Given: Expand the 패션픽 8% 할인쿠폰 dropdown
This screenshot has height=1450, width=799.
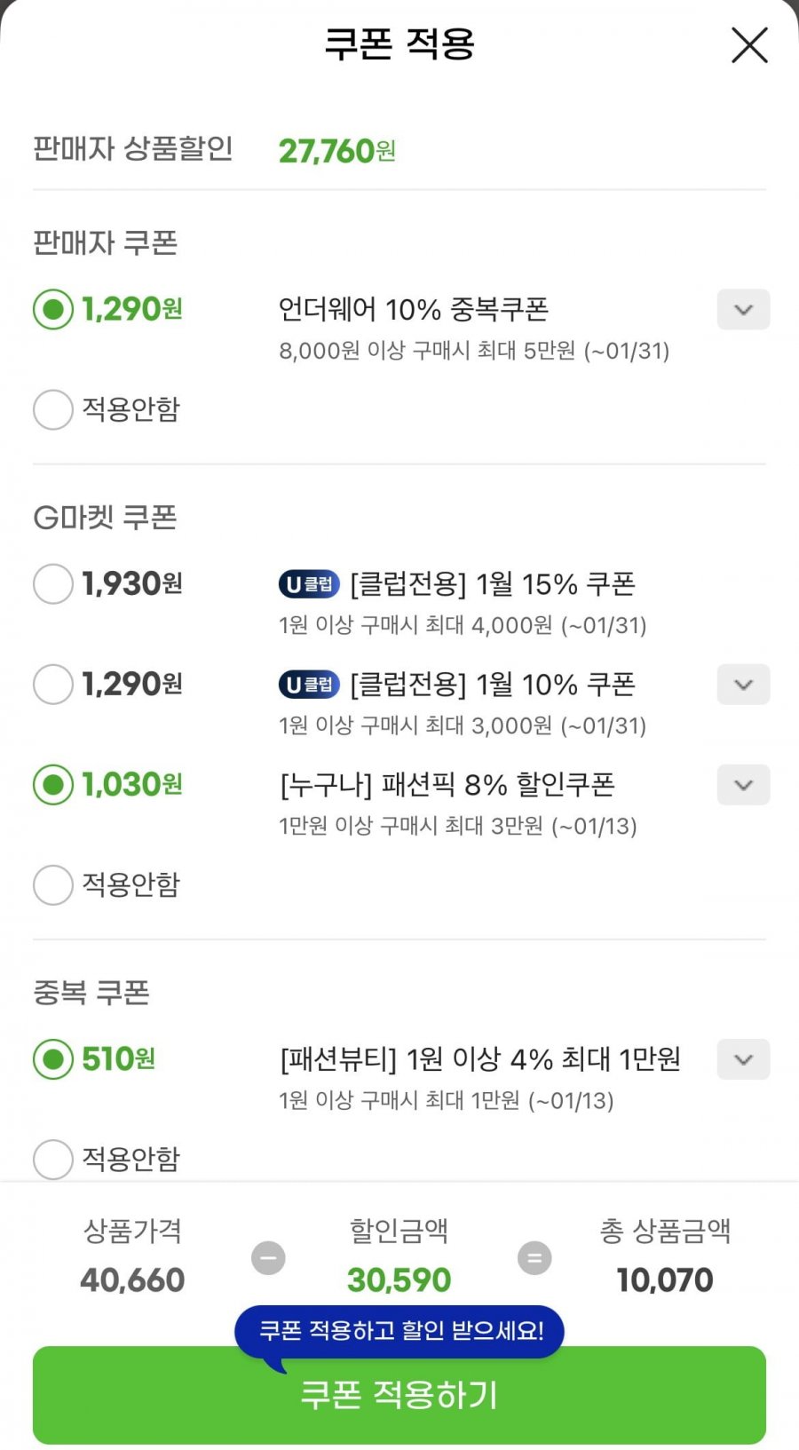Looking at the screenshot, I should click(x=743, y=785).
